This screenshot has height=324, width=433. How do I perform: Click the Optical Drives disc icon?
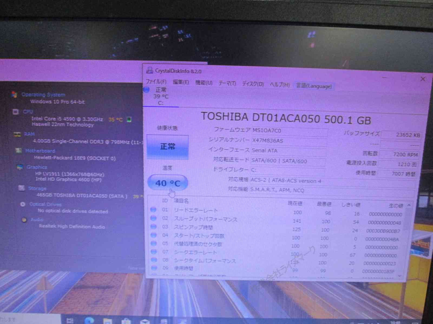coord(23,204)
